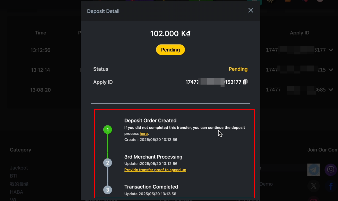Open the Facebook icon
This screenshot has width=338, height=201.
[x=331, y=186]
